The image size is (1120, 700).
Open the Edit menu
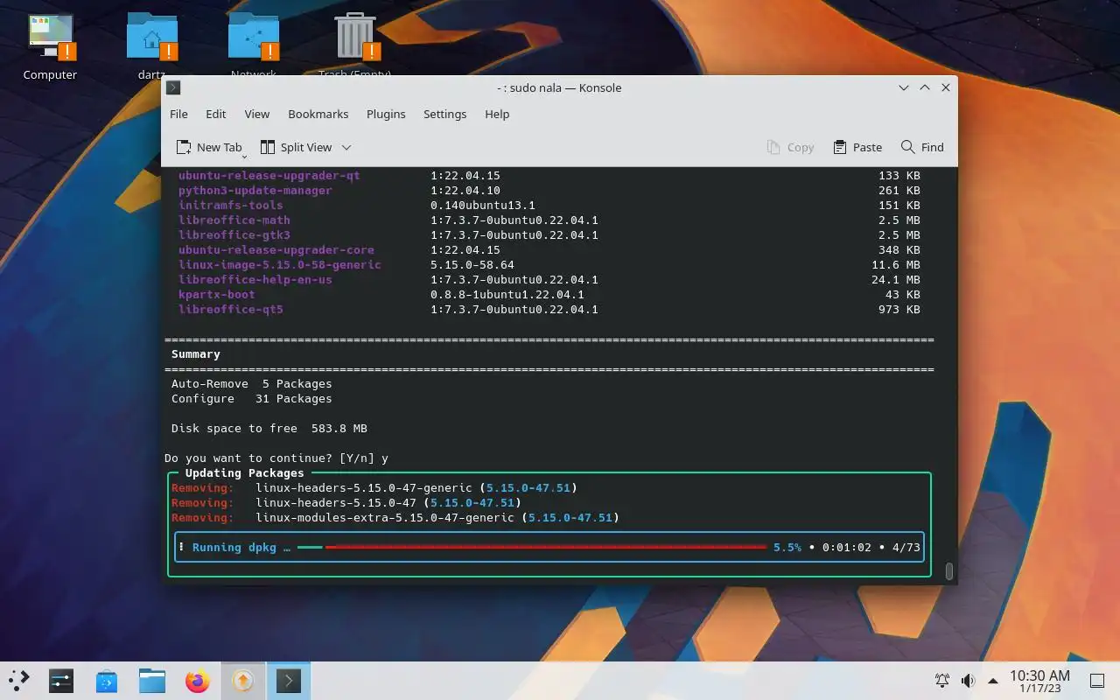215,114
